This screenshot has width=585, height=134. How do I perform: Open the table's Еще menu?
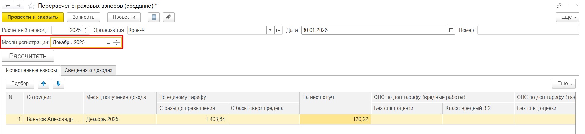point(563,84)
